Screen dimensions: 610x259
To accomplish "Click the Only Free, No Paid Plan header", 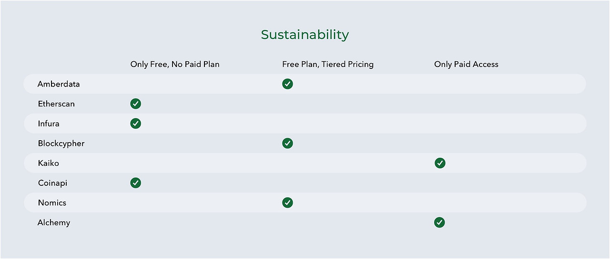I will [x=175, y=64].
